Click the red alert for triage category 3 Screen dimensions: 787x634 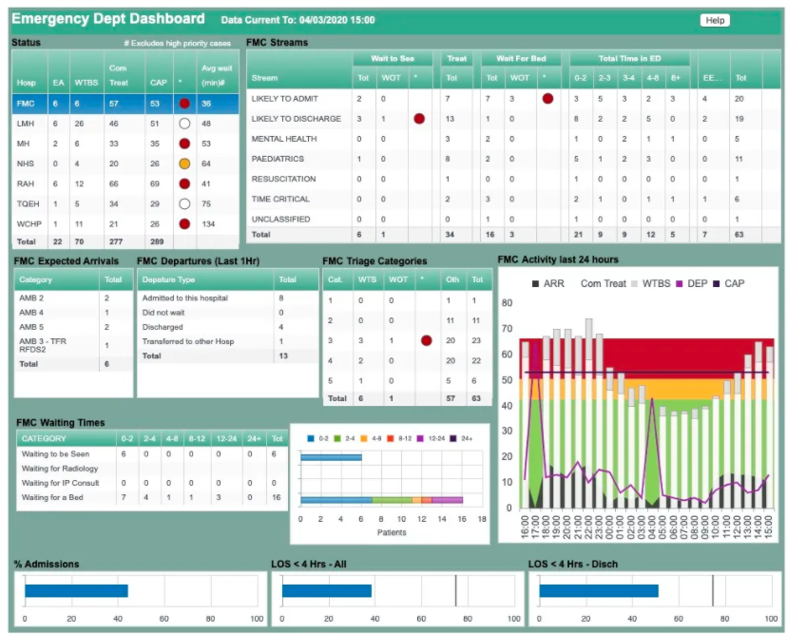click(x=427, y=340)
